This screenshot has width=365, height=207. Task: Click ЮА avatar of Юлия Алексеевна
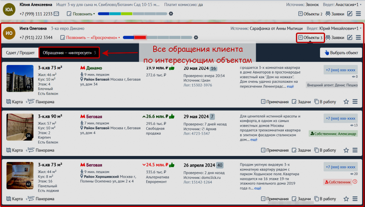(x=9, y=9)
